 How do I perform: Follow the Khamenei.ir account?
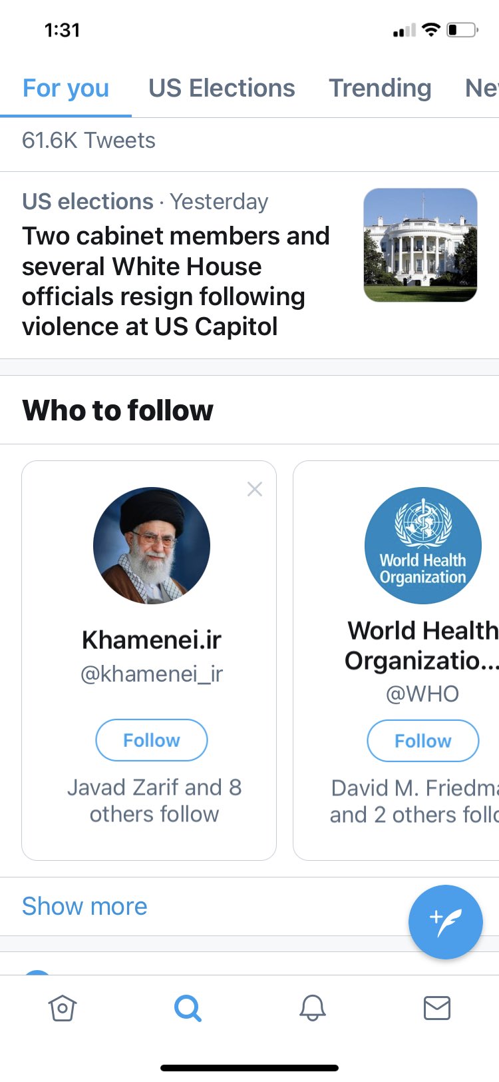coord(152,740)
